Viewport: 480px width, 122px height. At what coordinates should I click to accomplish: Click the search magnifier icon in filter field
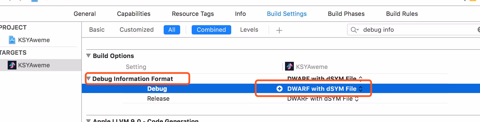(355, 30)
